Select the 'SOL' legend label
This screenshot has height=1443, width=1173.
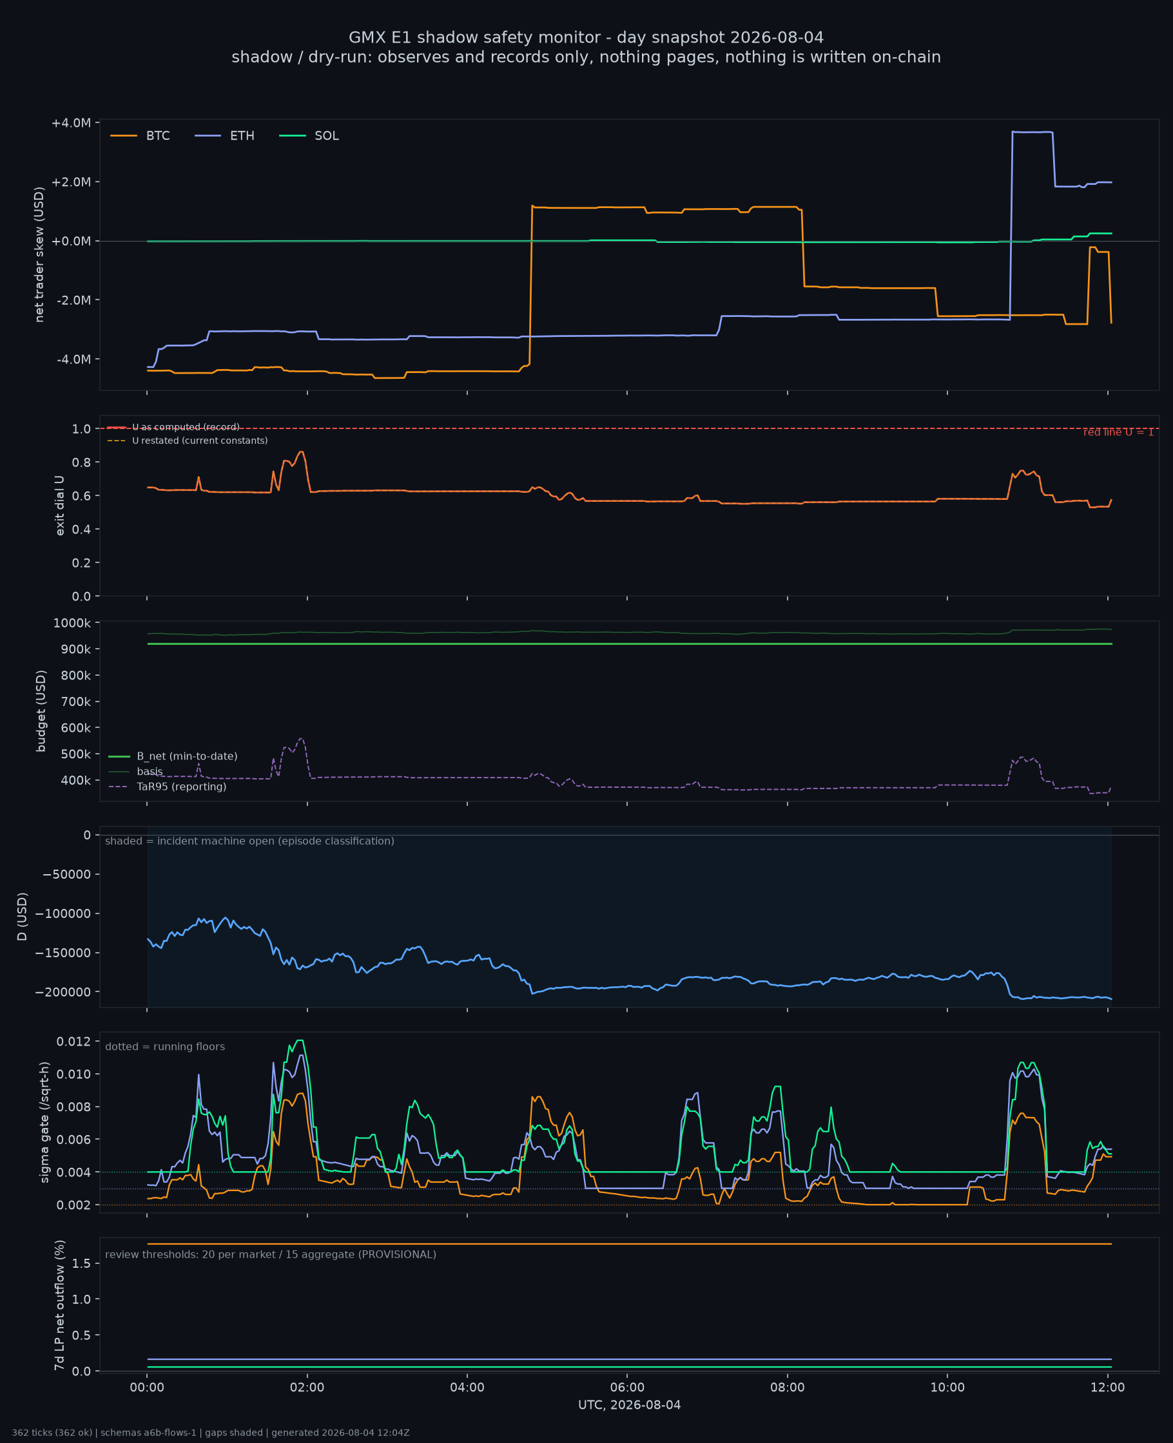(x=327, y=136)
